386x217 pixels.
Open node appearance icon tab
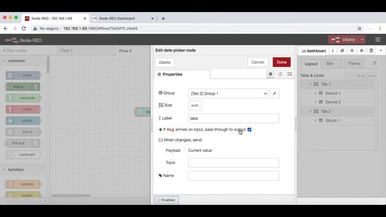(x=289, y=74)
